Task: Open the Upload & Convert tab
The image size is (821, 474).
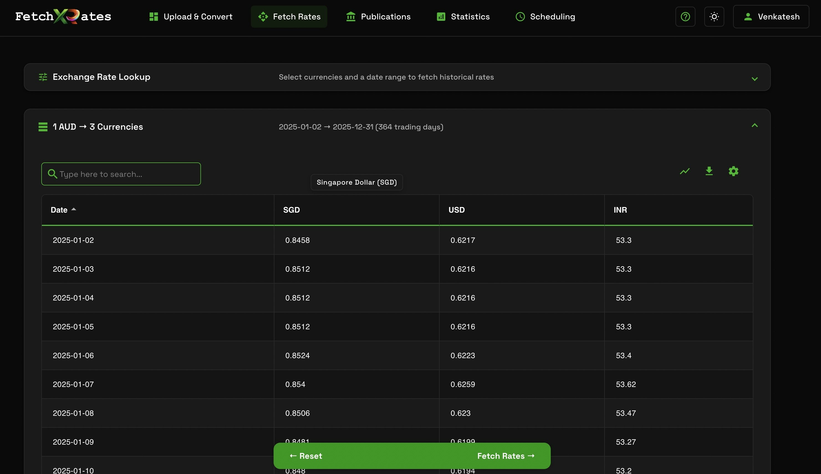Action: pyautogui.click(x=191, y=17)
